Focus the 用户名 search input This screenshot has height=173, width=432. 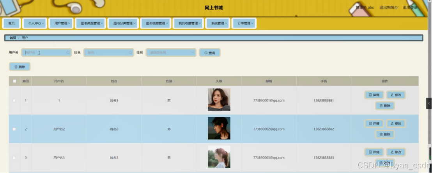point(46,52)
